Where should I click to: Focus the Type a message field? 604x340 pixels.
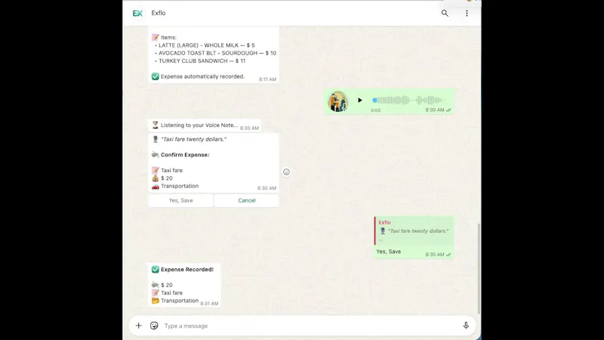(310, 326)
